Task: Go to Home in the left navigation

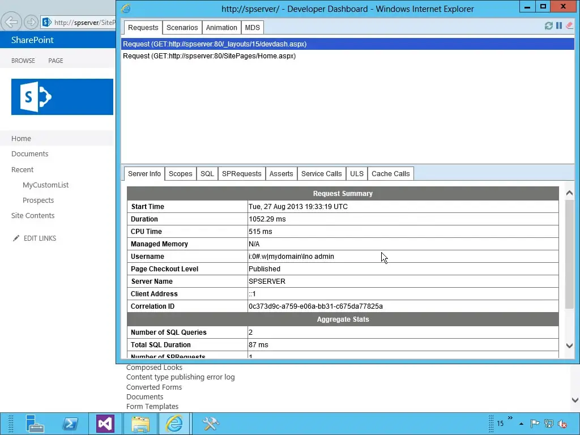Action: 21,138
